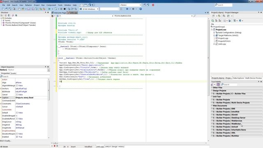
Task: Select Project1PCH1.h in Project Manager
Action: 224,41
